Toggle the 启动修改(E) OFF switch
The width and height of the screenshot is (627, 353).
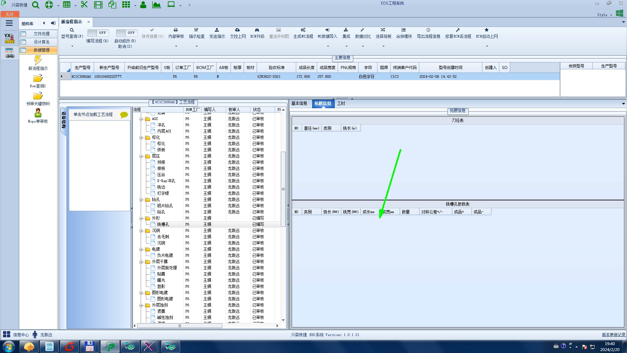(127, 33)
